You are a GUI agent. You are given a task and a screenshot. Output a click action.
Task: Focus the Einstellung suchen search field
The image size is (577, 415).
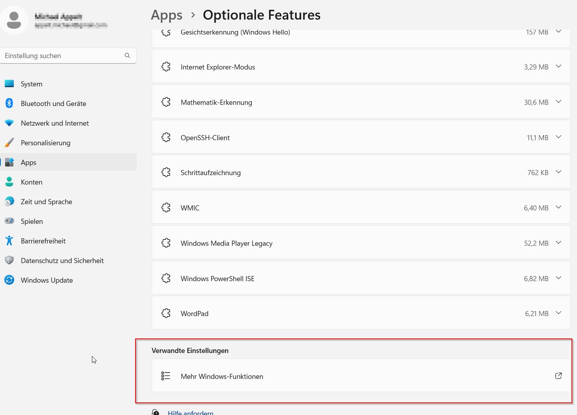(x=63, y=56)
